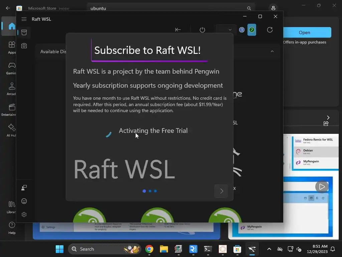Open the Microsoft Store account profile
Screen dimensions: 342x257
tap(273, 8)
